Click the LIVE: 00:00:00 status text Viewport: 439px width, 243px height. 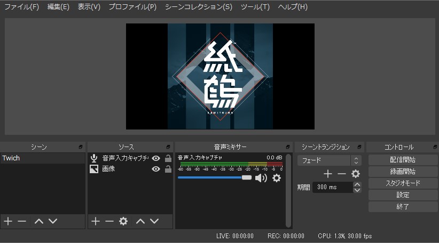pyautogui.click(x=235, y=236)
